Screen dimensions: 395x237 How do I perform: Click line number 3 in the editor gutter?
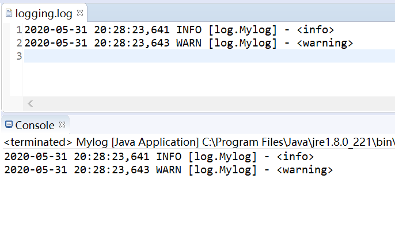tap(20, 56)
